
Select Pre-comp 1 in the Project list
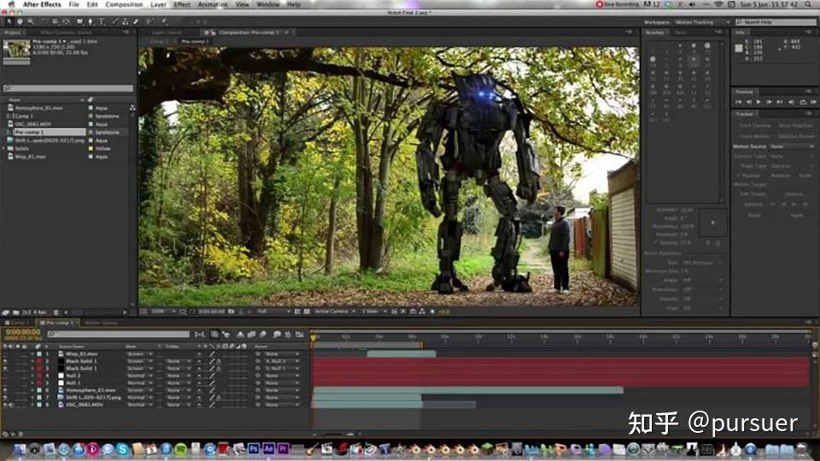(44, 132)
